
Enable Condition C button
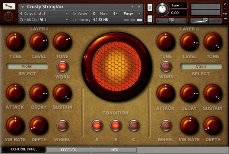point(134,125)
